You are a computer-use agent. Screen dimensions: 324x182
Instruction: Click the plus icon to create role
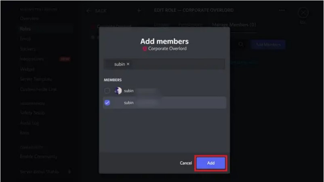[x=139, y=11]
